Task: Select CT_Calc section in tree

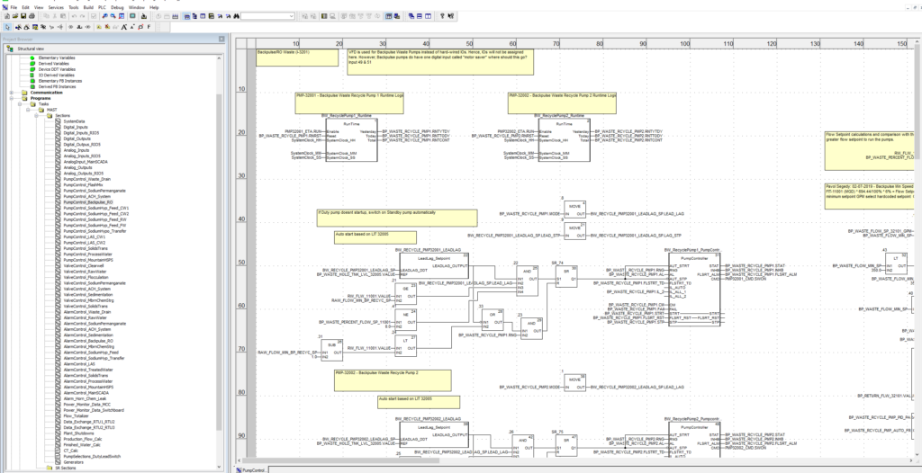Action: (x=70, y=451)
